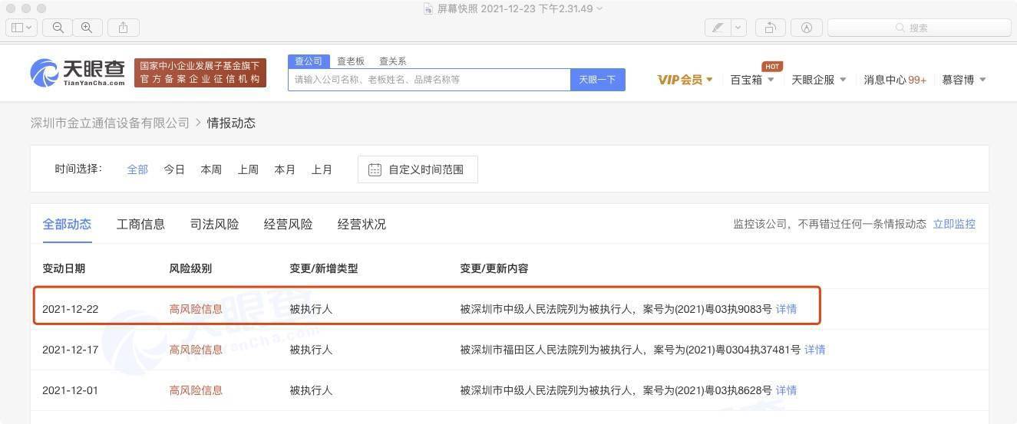Select date cell 2021-12-01
1017x424 pixels.
(x=70, y=390)
